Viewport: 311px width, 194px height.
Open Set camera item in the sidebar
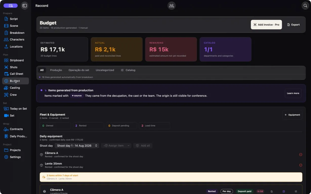15,115
